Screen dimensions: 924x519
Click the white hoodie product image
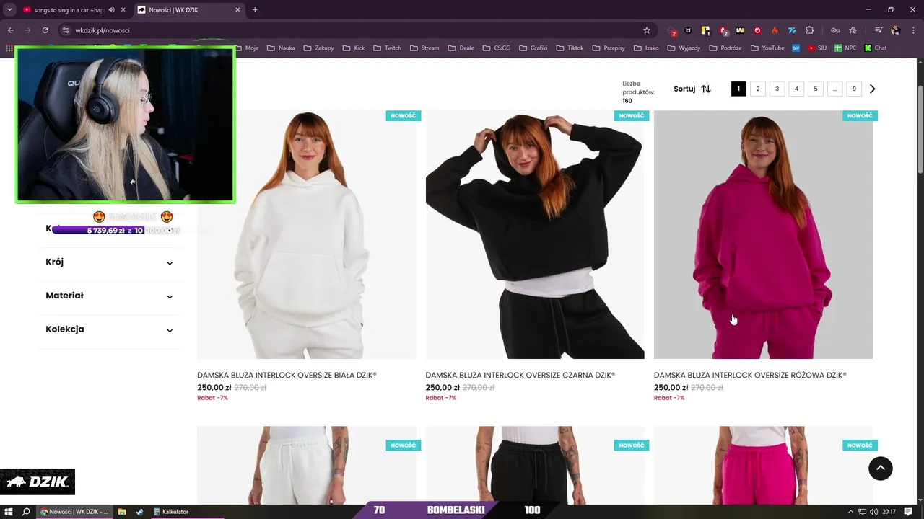(307, 234)
